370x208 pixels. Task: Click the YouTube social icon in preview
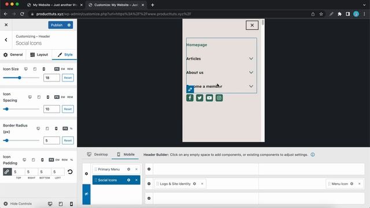(x=209, y=98)
